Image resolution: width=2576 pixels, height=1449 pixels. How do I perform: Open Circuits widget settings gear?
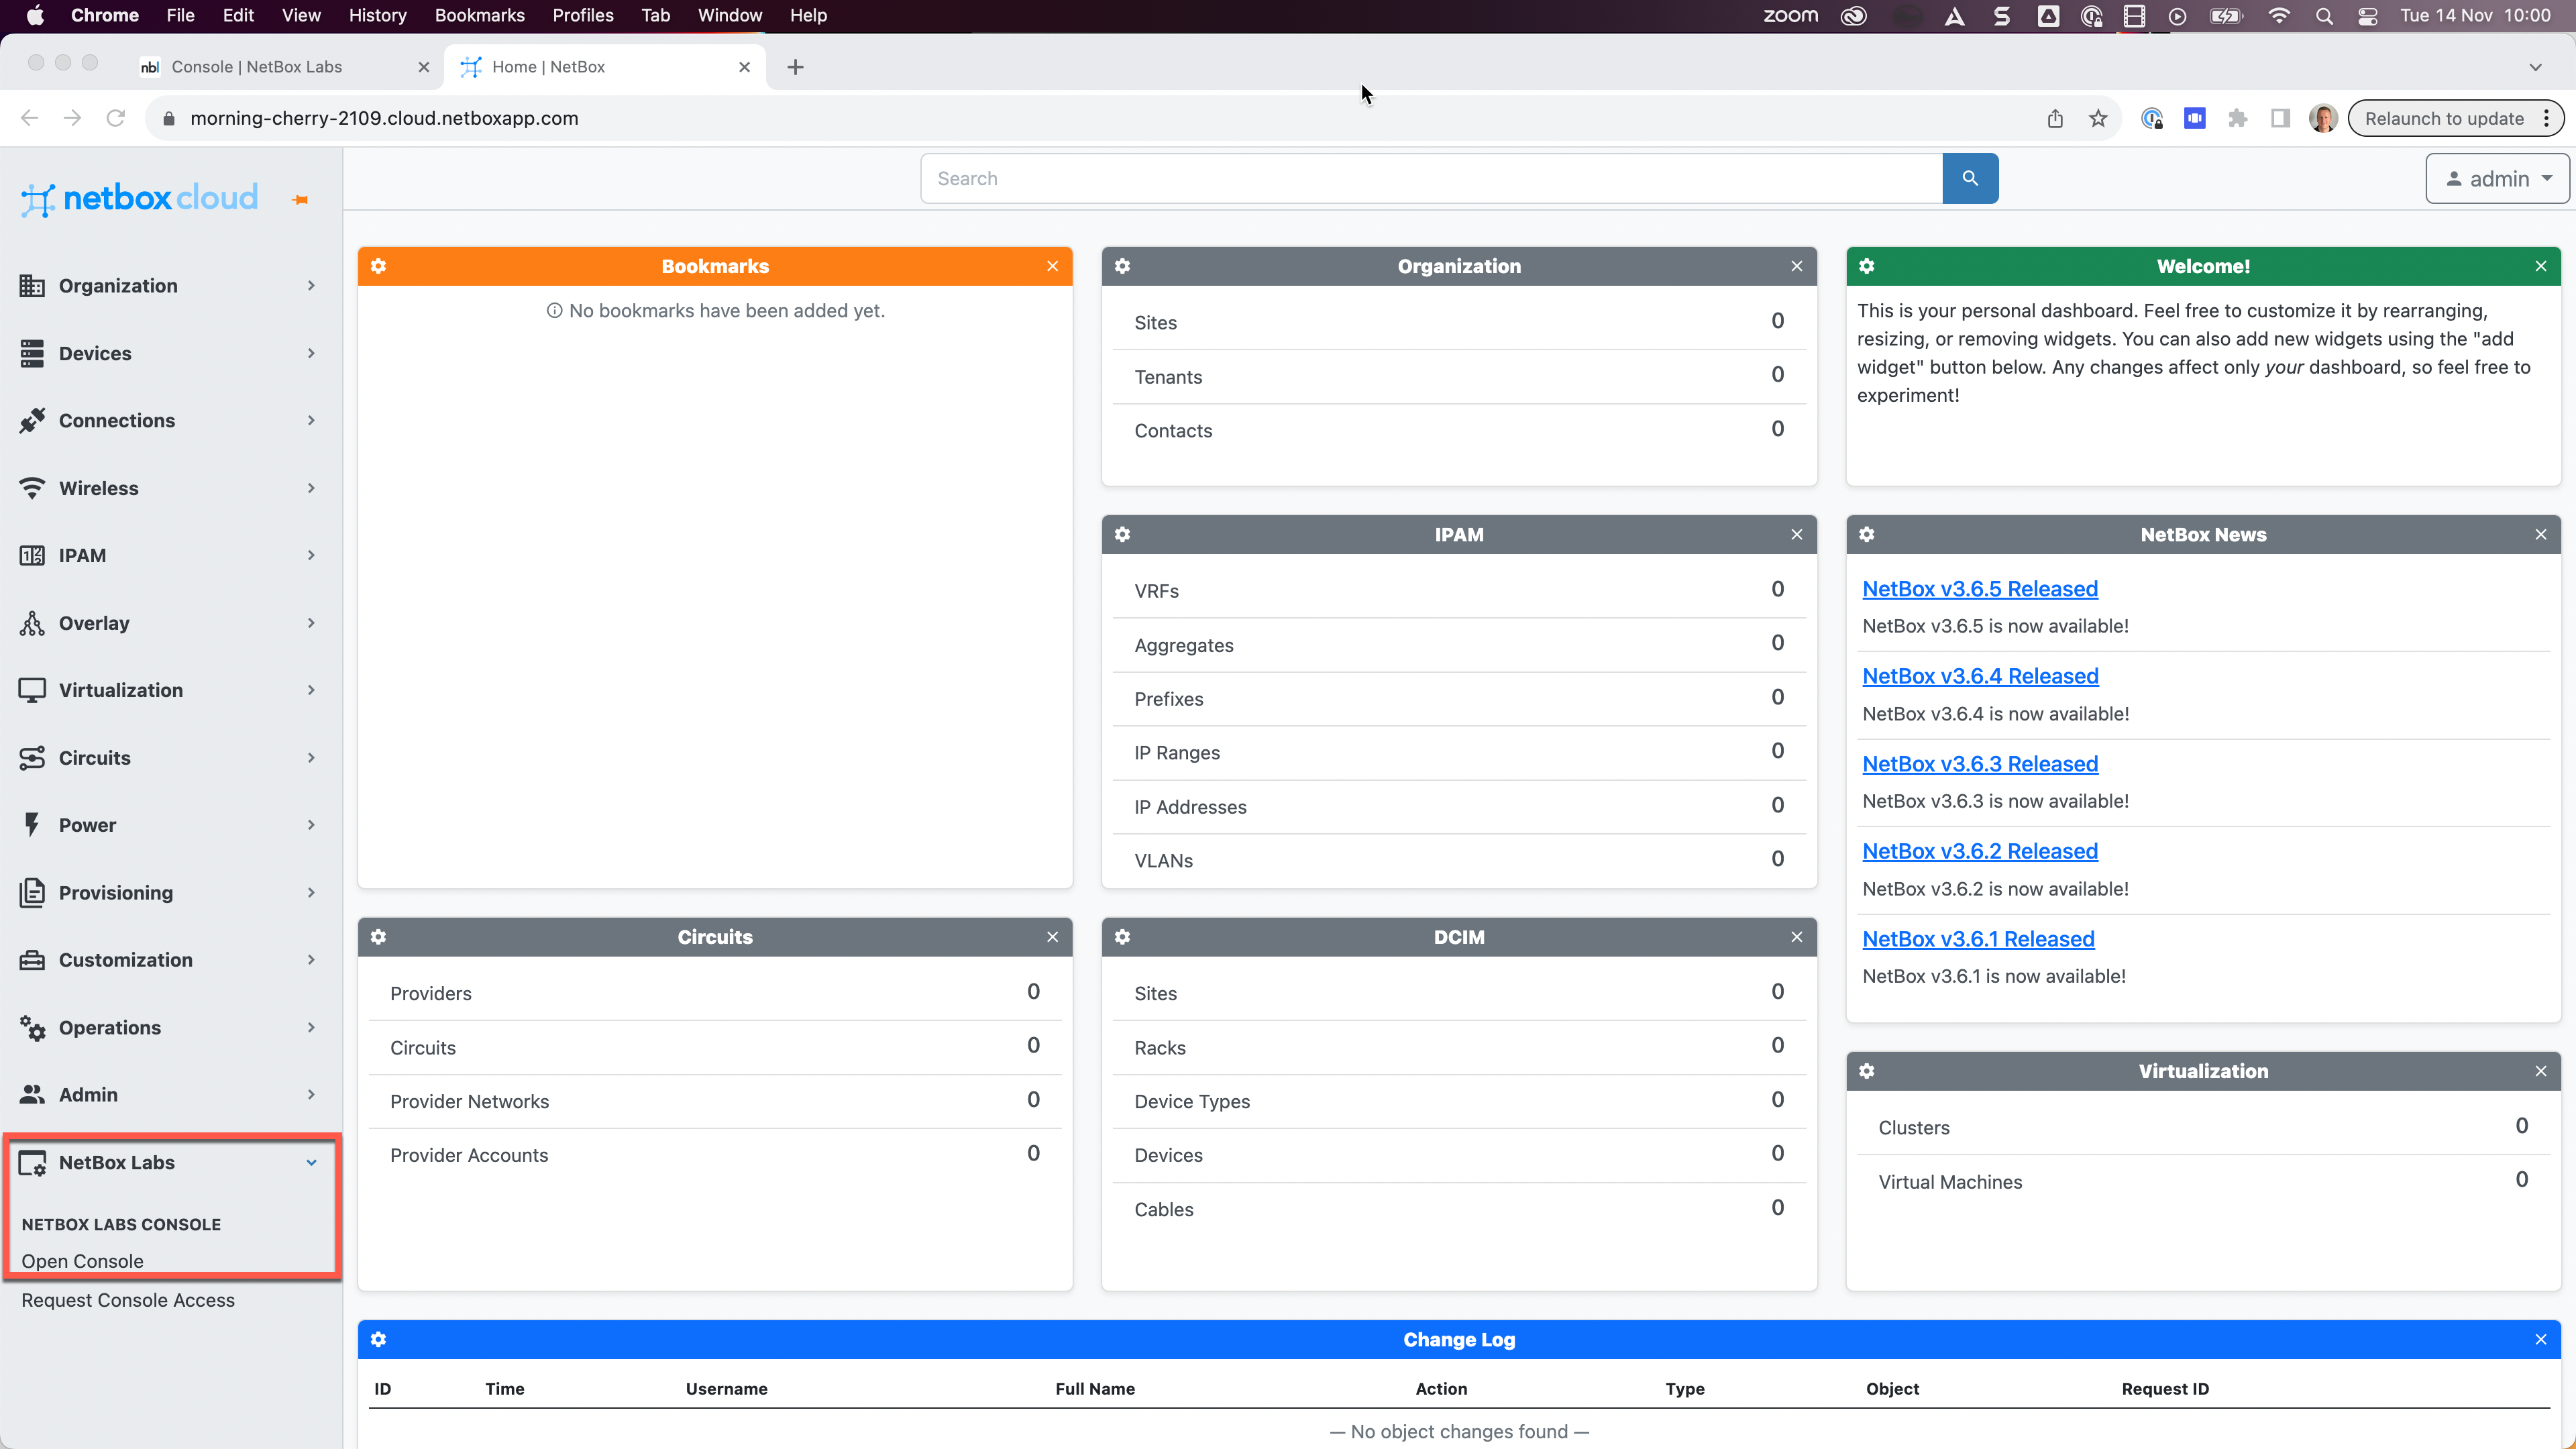coord(378,937)
